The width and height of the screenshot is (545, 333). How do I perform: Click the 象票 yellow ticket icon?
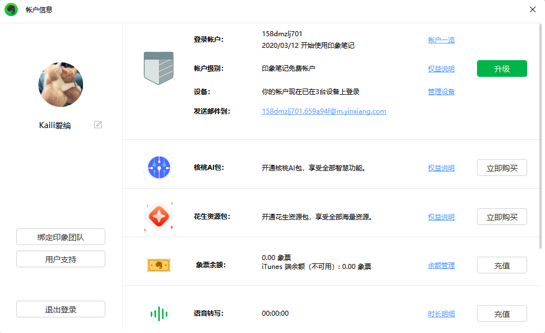tap(159, 265)
